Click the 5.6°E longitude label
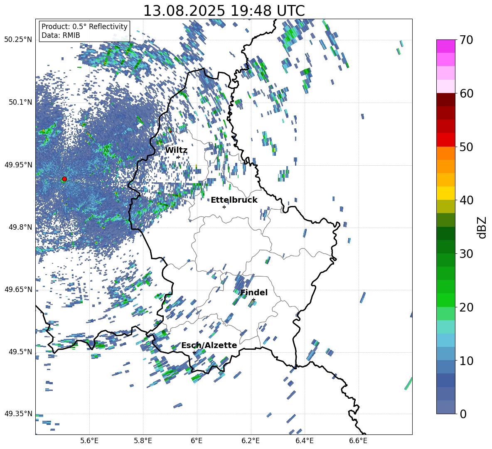The height and width of the screenshot is (449, 492). tap(89, 441)
